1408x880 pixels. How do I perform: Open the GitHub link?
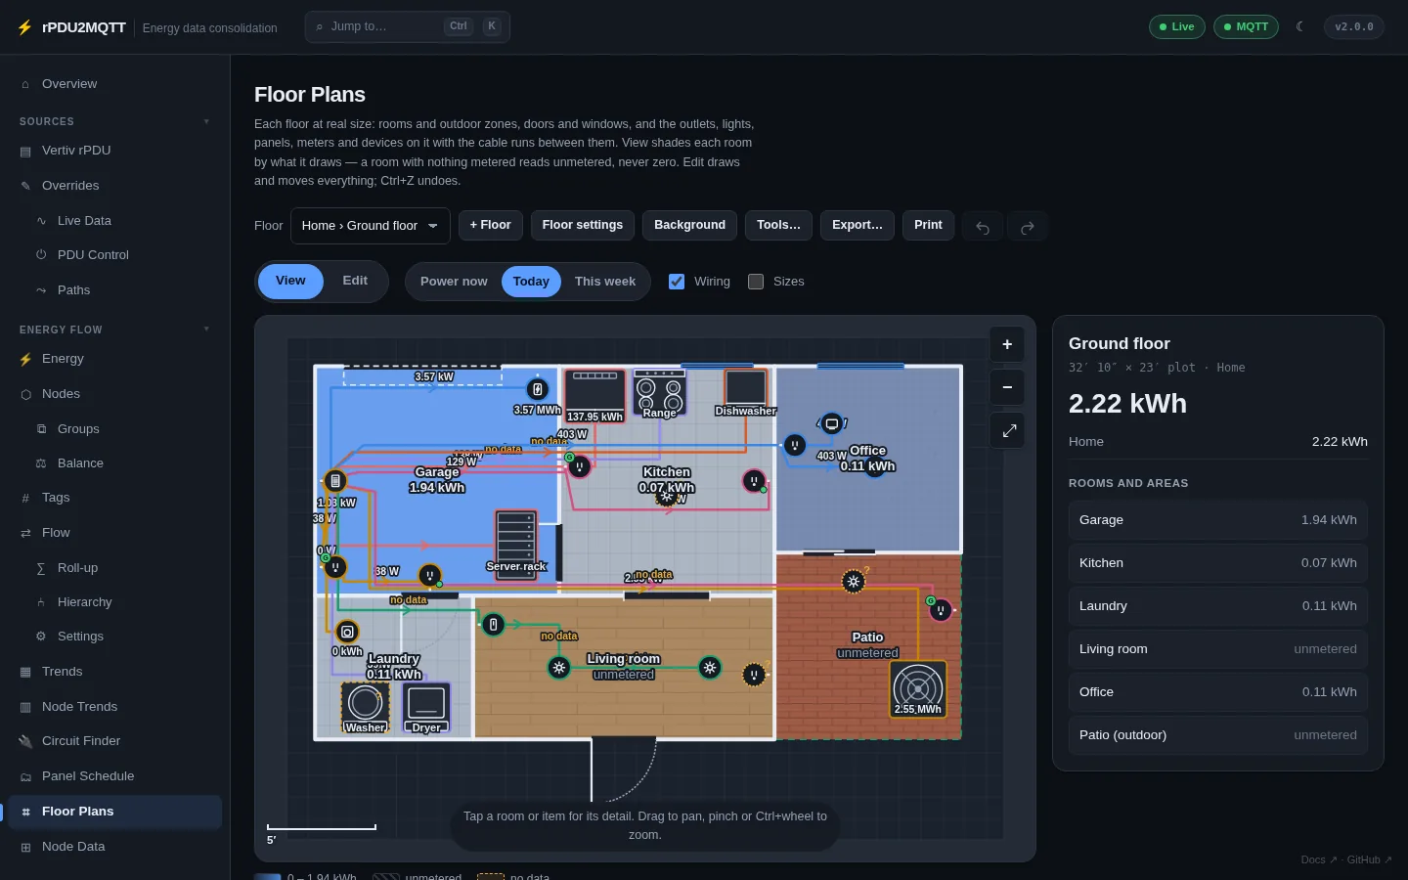[1369, 860]
